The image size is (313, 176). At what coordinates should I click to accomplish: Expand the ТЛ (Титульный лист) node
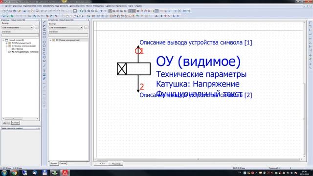(x=6, y=43)
